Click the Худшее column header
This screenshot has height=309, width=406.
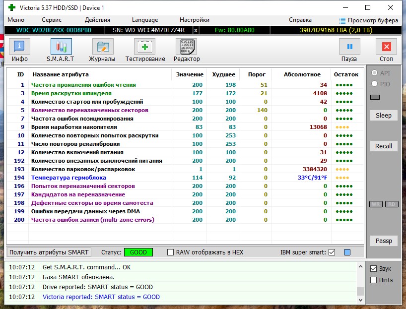pos(224,74)
